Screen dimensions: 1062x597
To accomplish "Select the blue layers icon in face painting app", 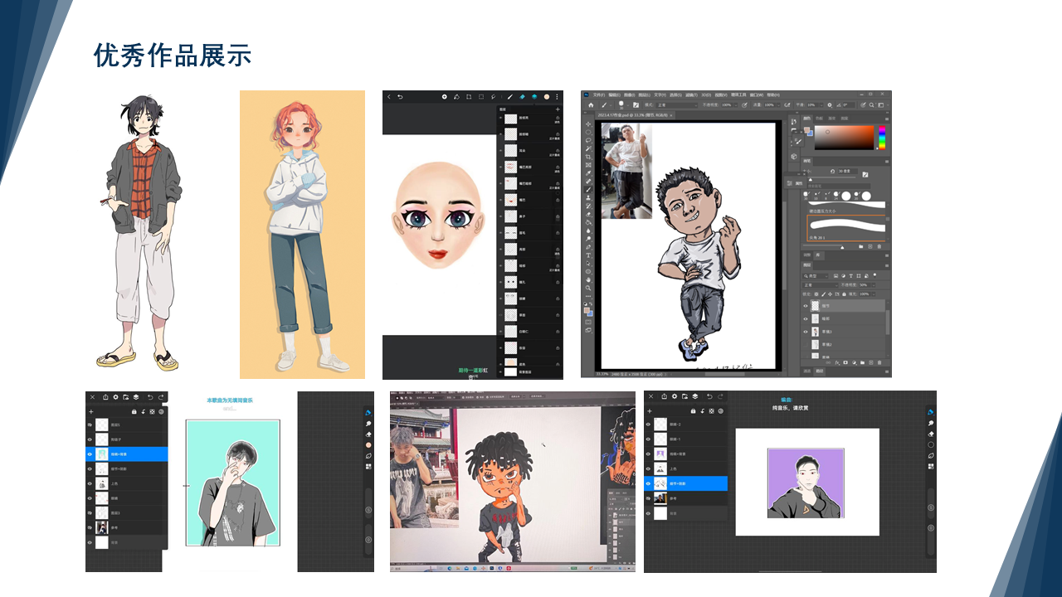I will 534,97.
